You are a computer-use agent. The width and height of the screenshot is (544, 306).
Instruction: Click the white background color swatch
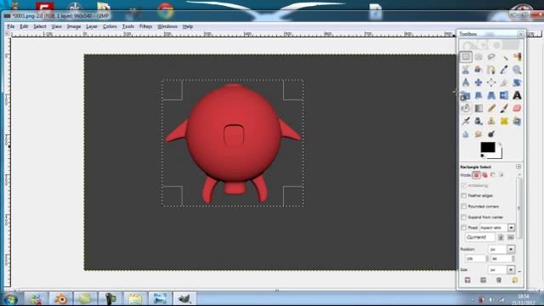tap(499, 155)
